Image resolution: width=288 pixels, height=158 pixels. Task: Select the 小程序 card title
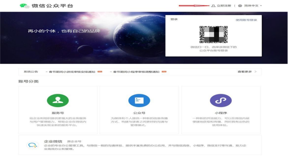pyautogui.click(x=221, y=113)
